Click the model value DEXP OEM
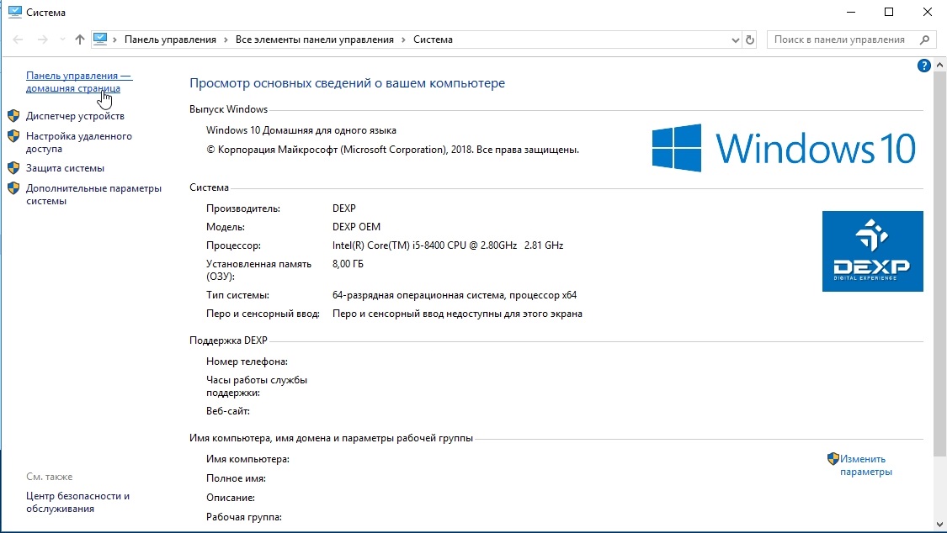The width and height of the screenshot is (947, 533). pos(356,227)
